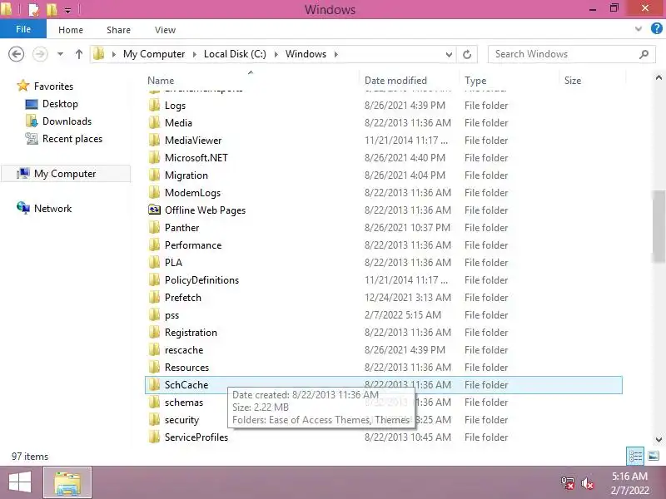Click My Computer in the address bar

(x=154, y=54)
